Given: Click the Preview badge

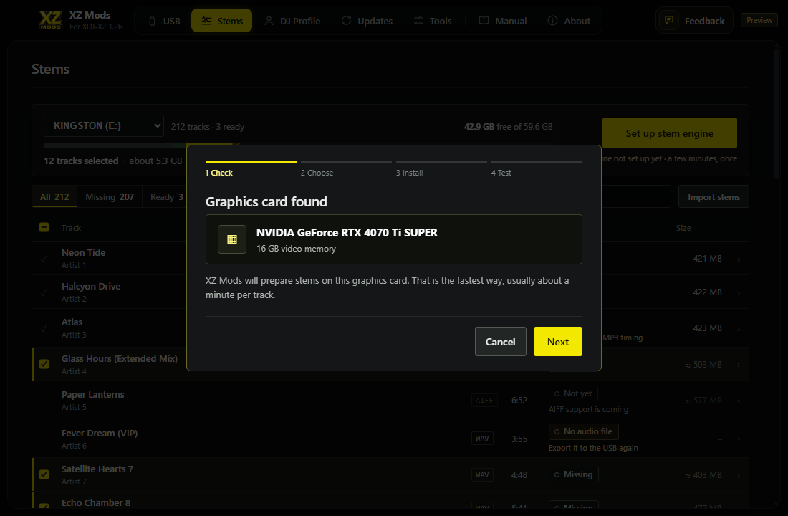Looking at the screenshot, I should pyautogui.click(x=759, y=20).
